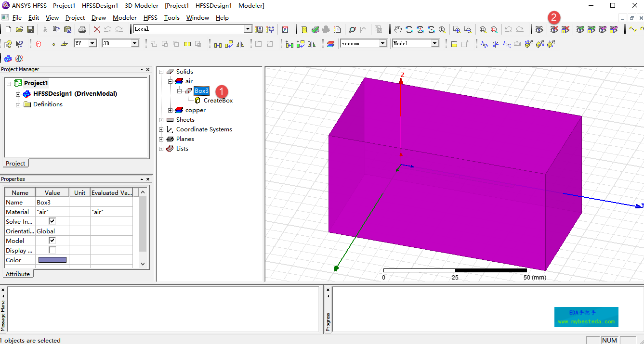Click the eye visibility toolbar icon
This screenshot has width=644, height=344.
[x=539, y=29]
